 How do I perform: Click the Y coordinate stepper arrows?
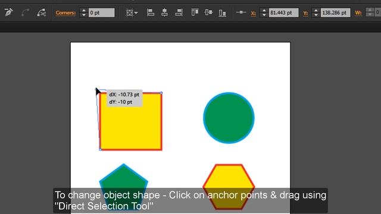click(x=316, y=12)
